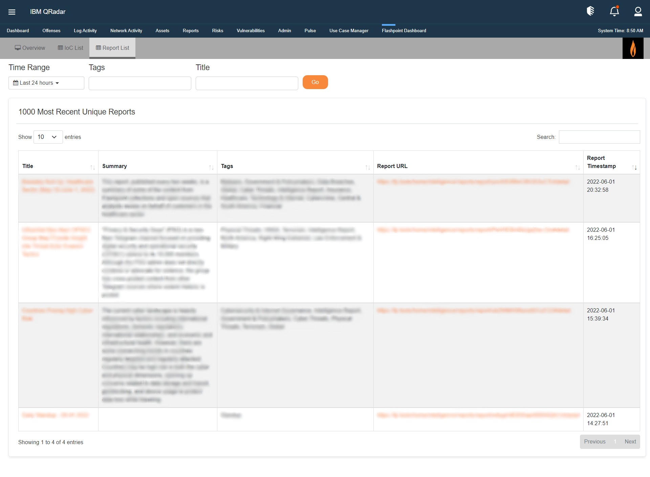Sort by Report URL column arrows
650x477 pixels.
(577, 167)
